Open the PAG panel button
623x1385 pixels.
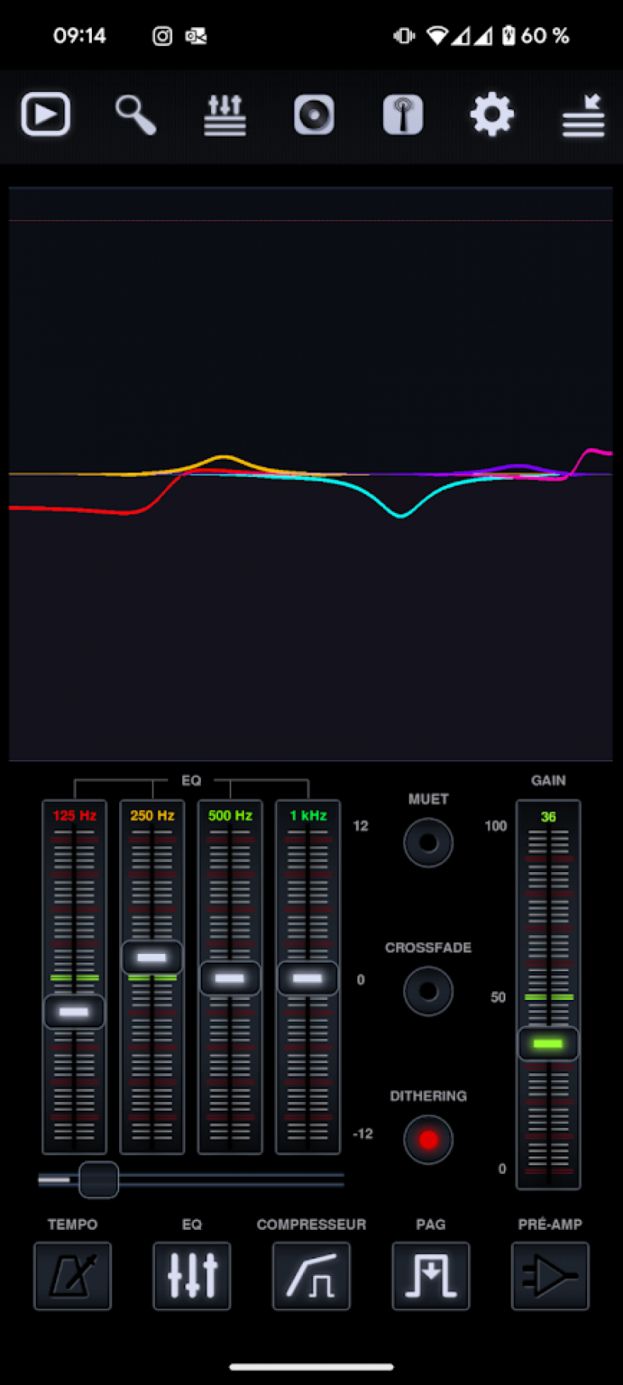pyautogui.click(x=431, y=1276)
